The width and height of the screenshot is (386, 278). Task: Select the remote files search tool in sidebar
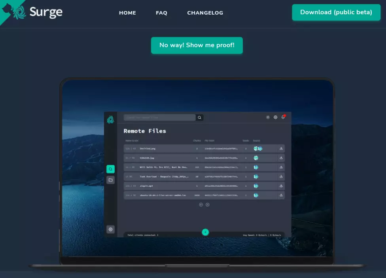tap(110, 169)
